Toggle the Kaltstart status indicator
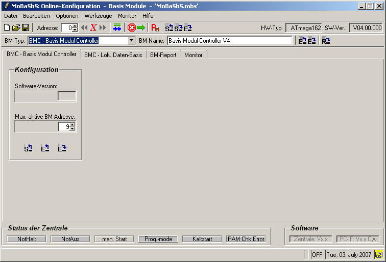This screenshot has width=386, height=262. point(202,239)
